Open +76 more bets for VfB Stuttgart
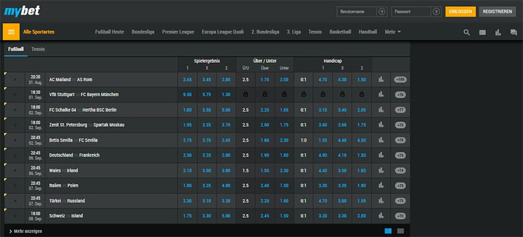523x237 pixels. point(400,95)
